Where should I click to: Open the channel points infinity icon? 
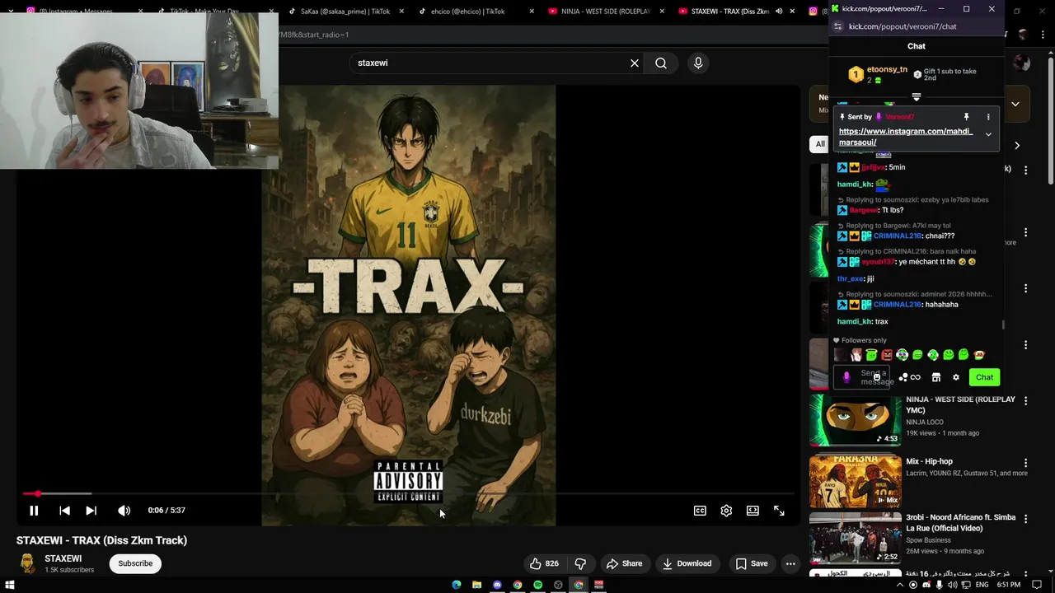click(x=915, y=377)
